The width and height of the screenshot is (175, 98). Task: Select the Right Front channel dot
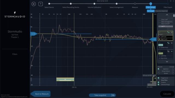pos(159,39)
